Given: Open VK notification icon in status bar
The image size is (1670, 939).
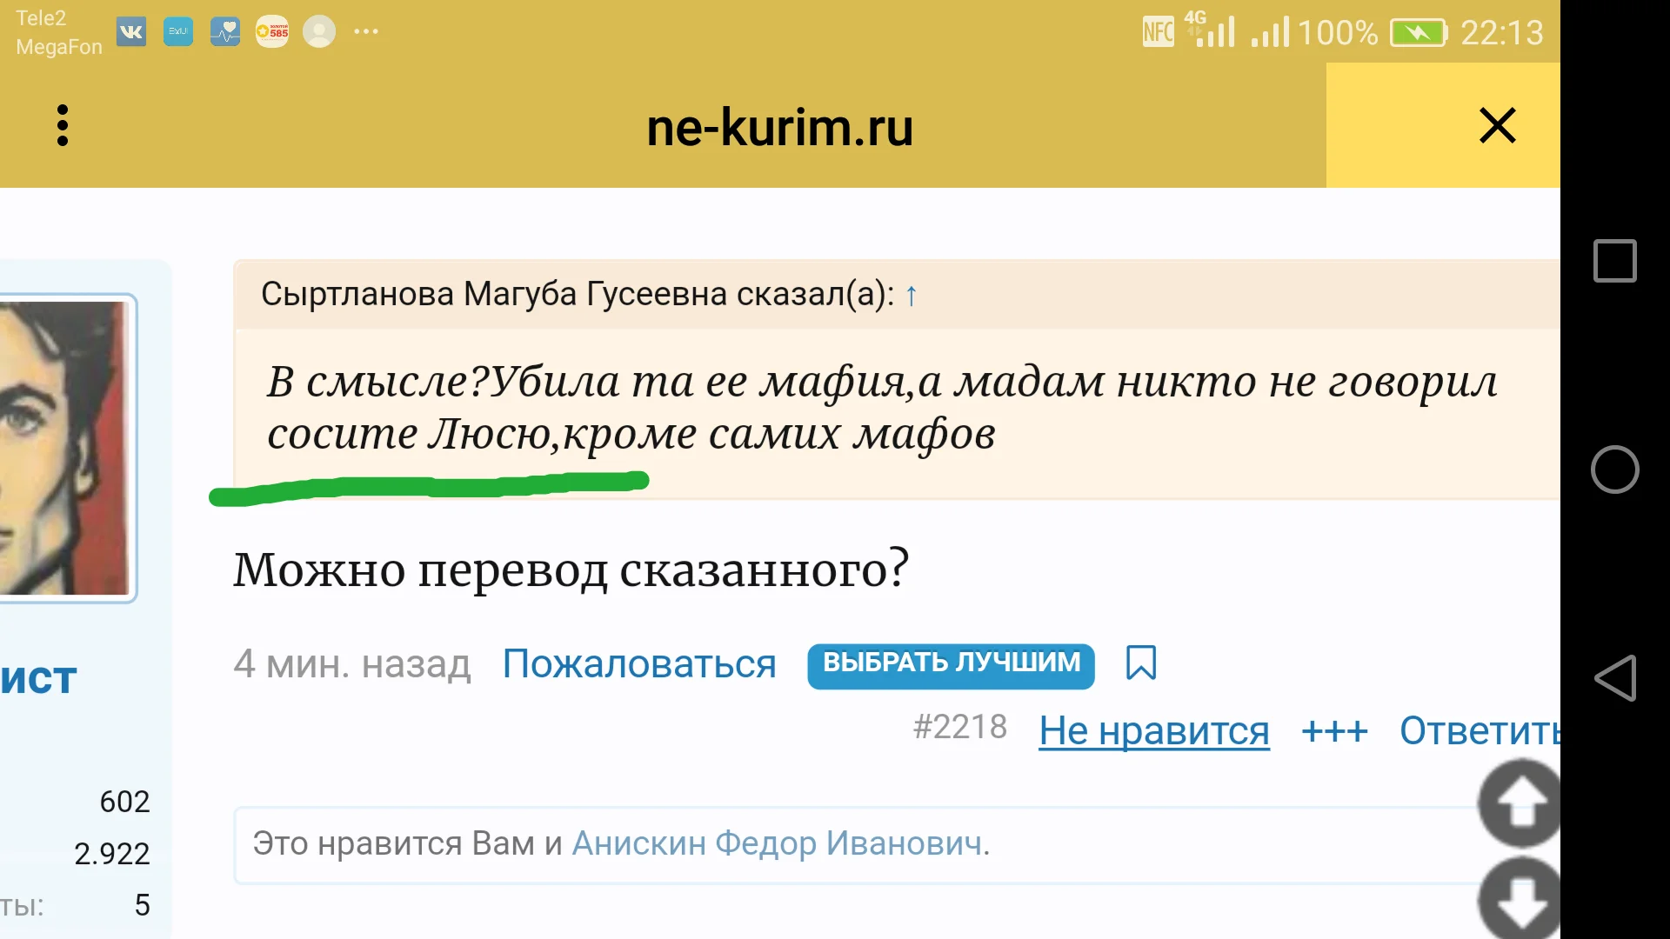Looking at the screenshot, I should [131, 32].
